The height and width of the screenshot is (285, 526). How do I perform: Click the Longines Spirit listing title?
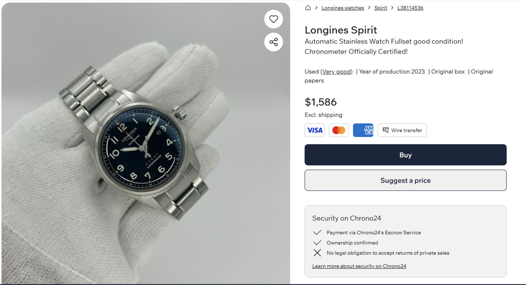tap(341, 30)
